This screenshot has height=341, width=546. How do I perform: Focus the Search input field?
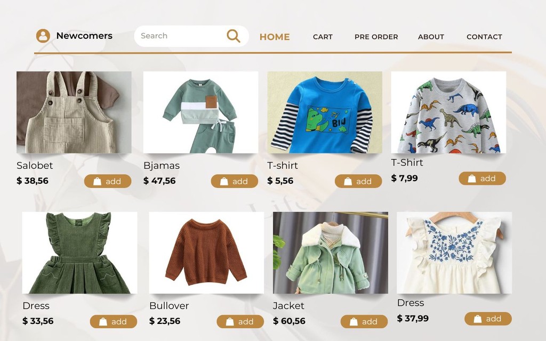coord(180,36)
